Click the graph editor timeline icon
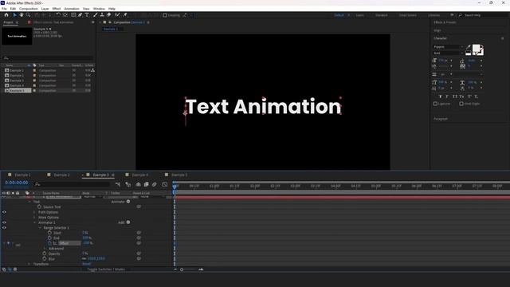The width and height of the screenshot is (510, 287). [x=165, y=184]
